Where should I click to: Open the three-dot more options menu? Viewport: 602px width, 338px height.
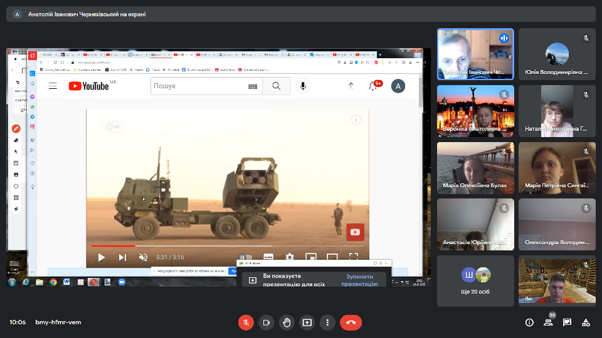tap(327, 322)
